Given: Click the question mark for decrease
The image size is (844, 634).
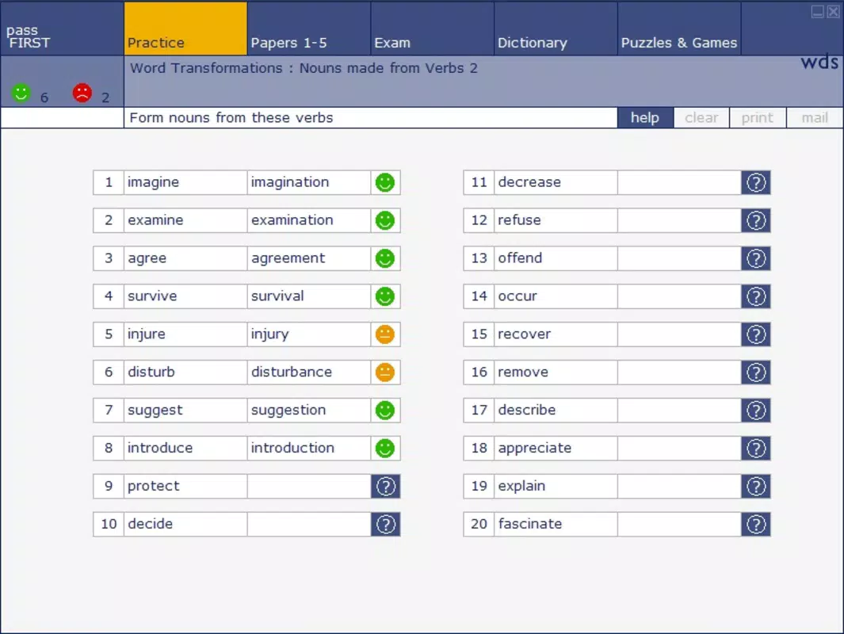Looking at the screenshot, I should 756,182.
